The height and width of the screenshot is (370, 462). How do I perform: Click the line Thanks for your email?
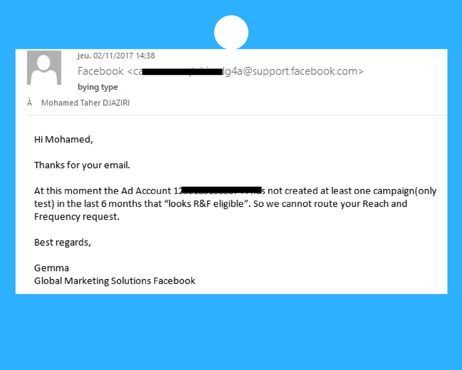[82, 165]
